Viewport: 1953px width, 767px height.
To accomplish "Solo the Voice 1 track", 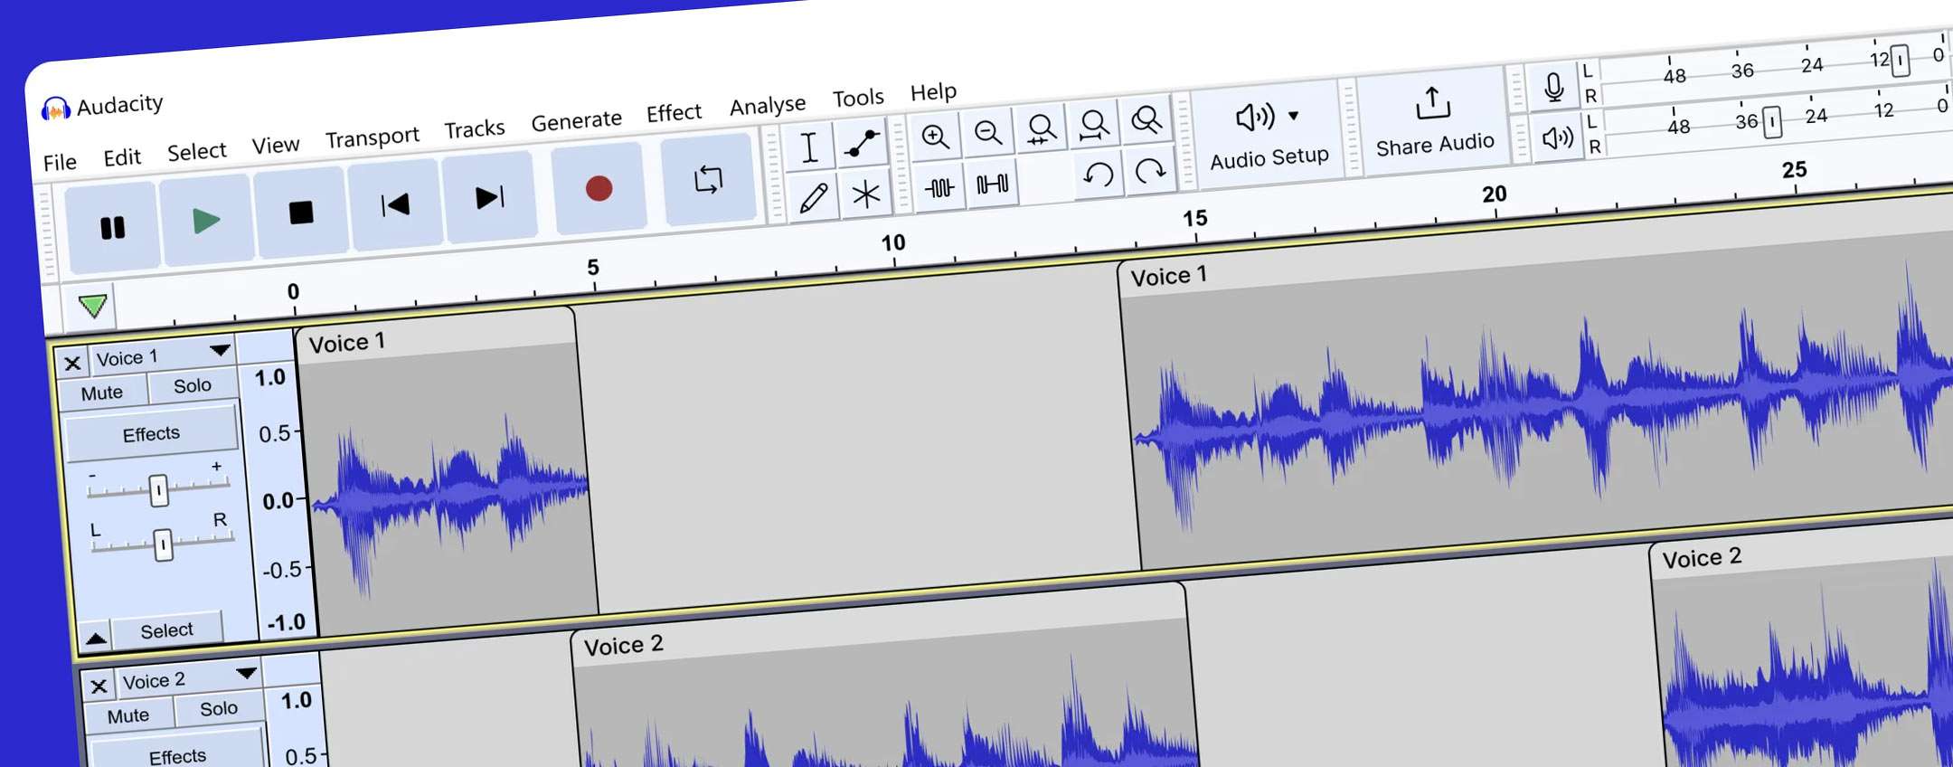I will pos(192,385).
